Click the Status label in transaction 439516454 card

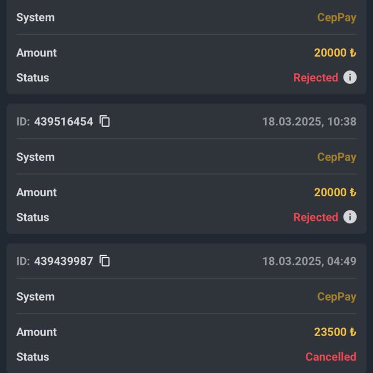(x=33, y=217)
